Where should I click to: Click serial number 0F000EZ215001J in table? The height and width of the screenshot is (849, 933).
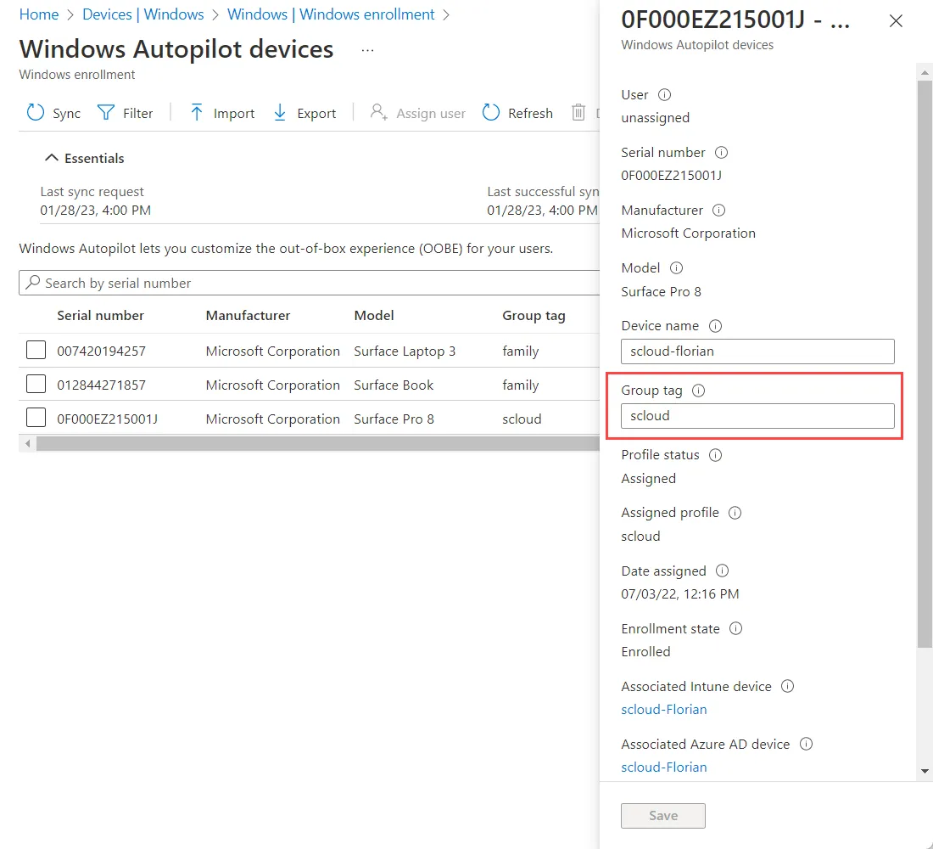(107, 419)
